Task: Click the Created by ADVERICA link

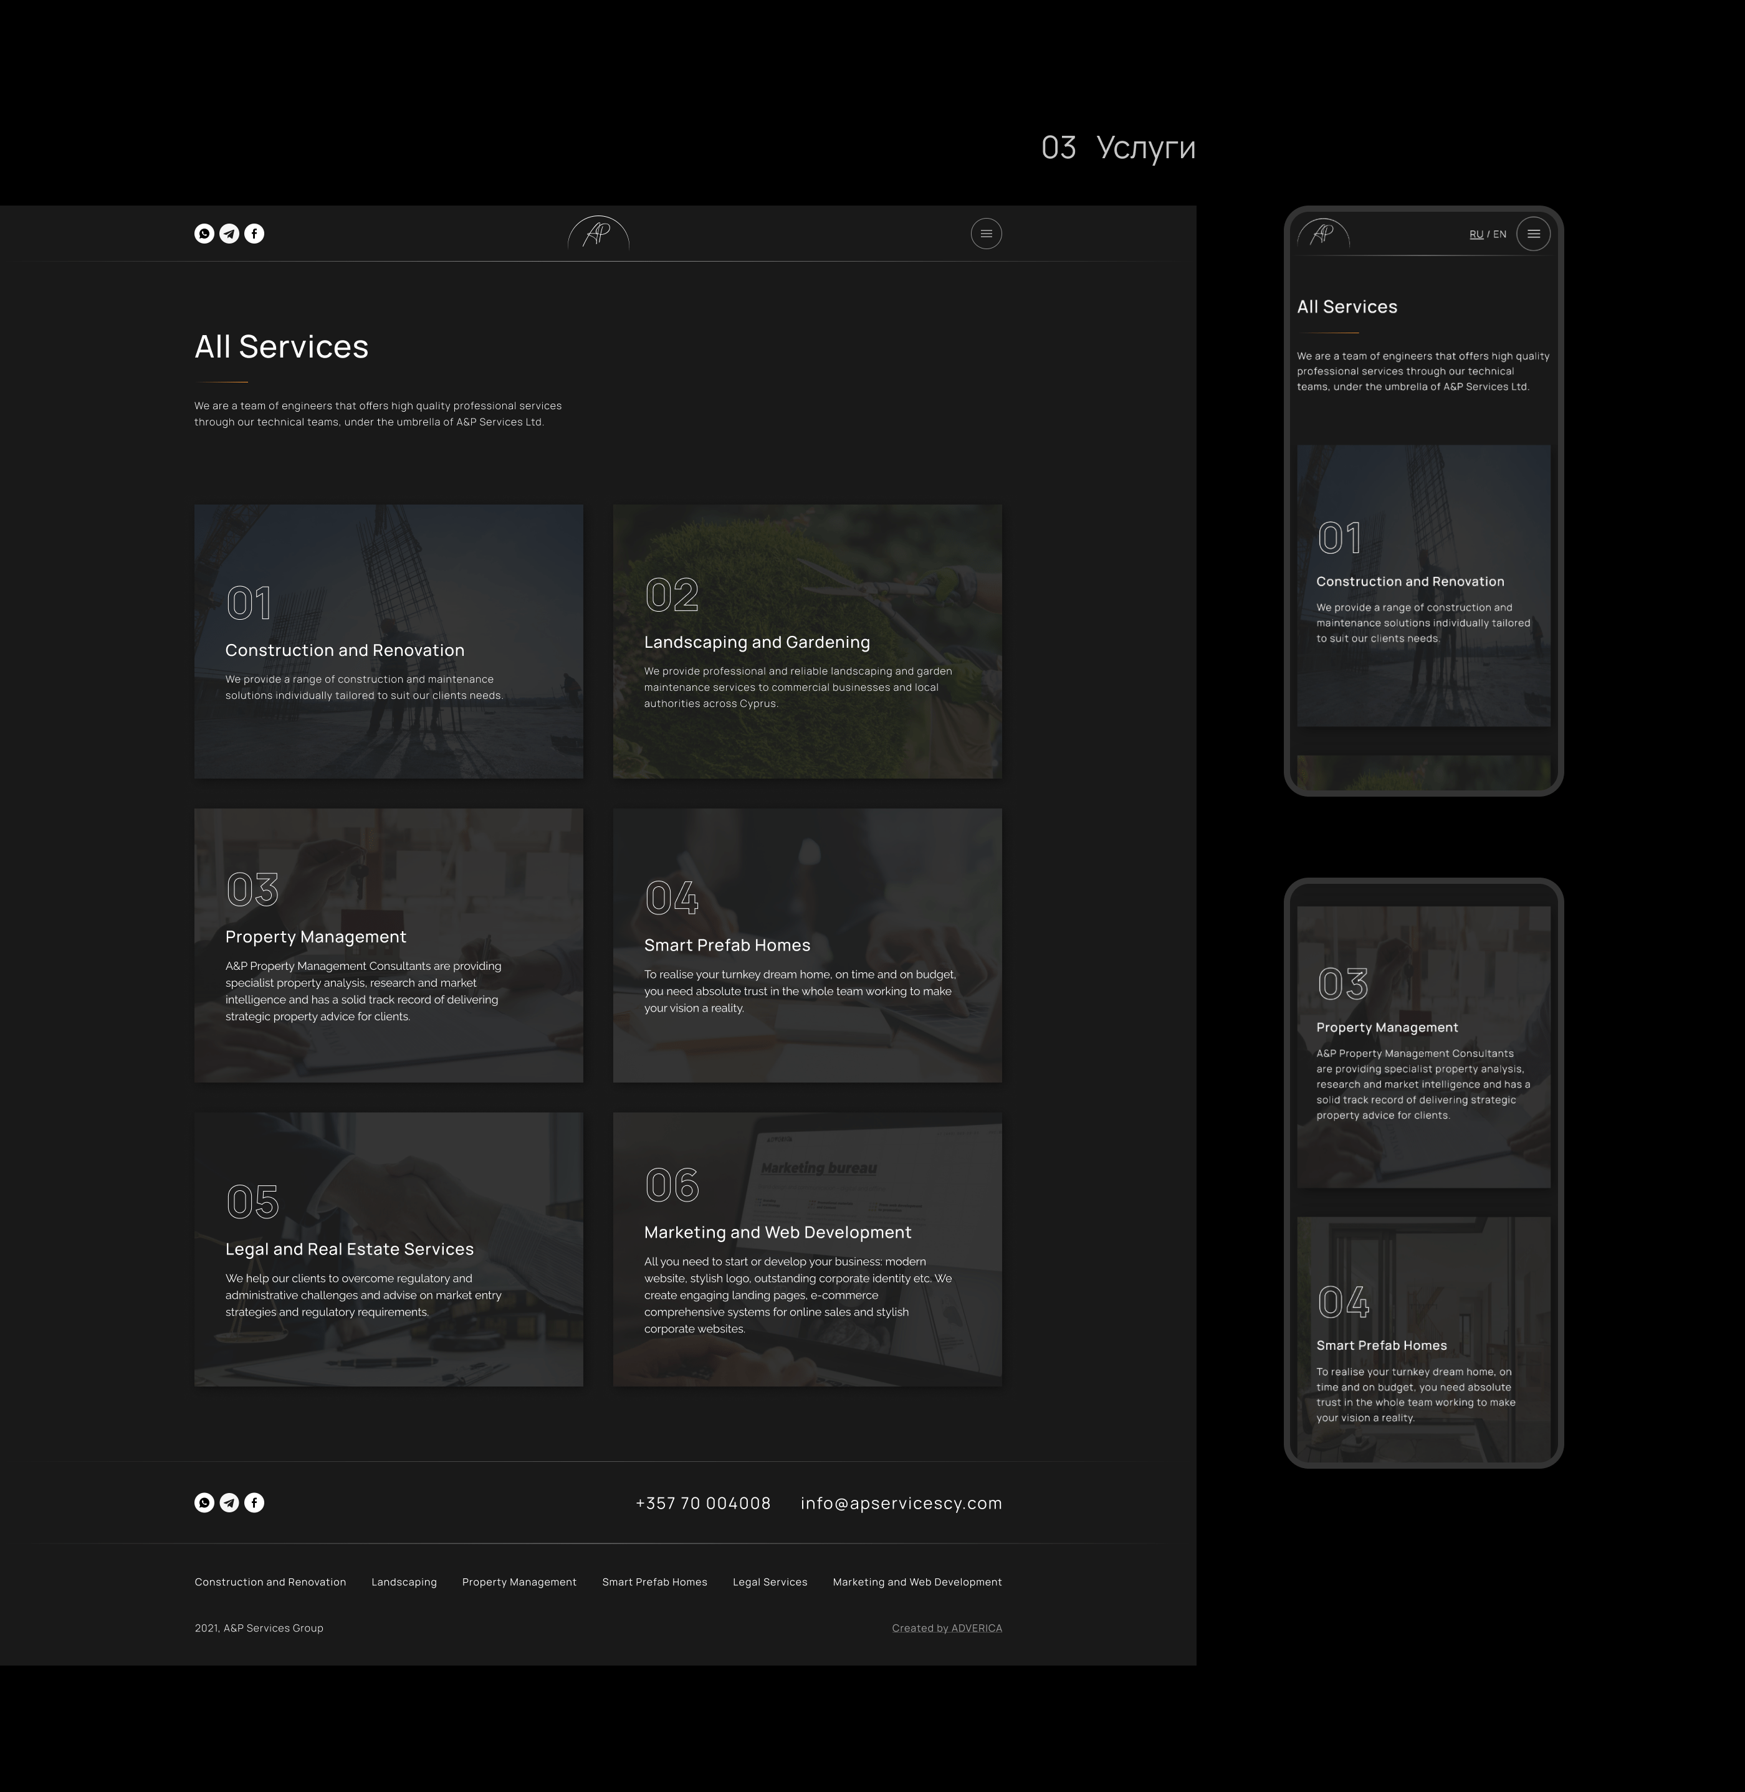Action: (x=947, y=1628)
